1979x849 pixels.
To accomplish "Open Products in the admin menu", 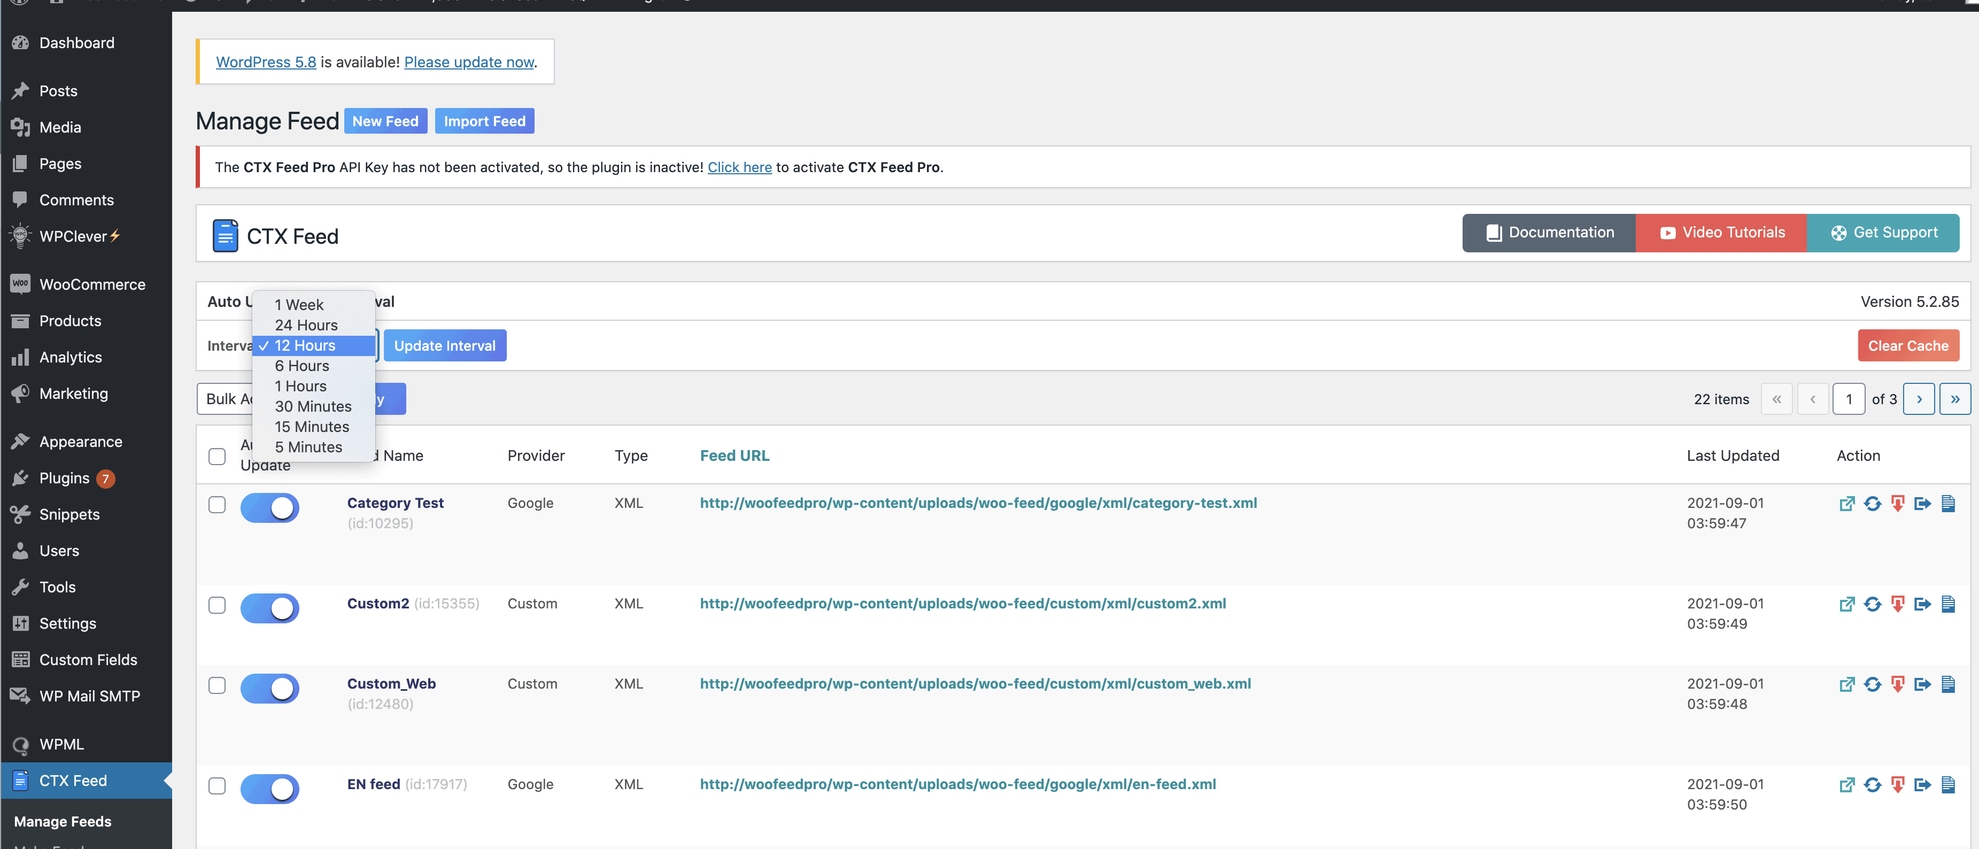I will pyautogui.click(x=86, y=320).
